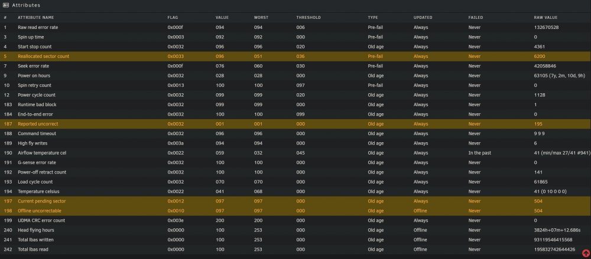Select the Raw read error rate row
The width and height of the screenshot is (591, 259).
pyautogui.click(x=295, y=28)
